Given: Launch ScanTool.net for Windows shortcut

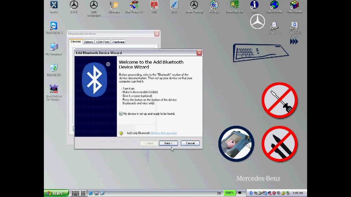Looking at the screenshot, I should pyautogui.click(x=54, y=92).
